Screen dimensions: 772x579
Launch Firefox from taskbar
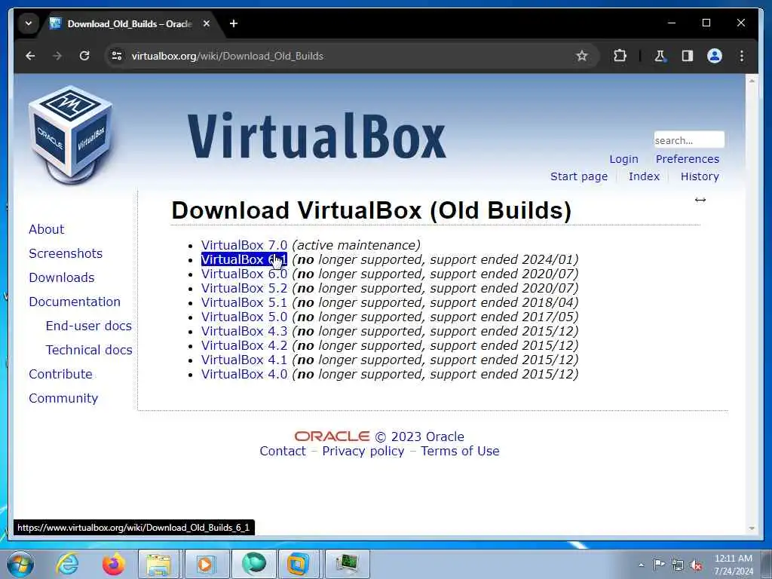[x=113, y=564]
